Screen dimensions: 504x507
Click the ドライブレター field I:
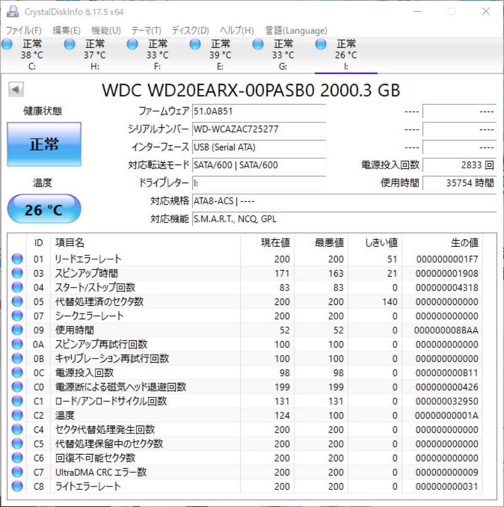(259, 183)
